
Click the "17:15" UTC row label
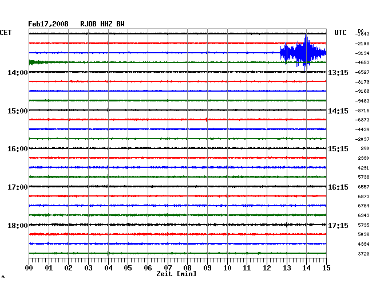338,225
